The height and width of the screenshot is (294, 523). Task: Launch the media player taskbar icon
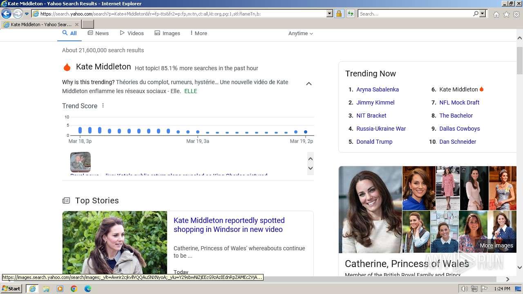click(60, 289)
